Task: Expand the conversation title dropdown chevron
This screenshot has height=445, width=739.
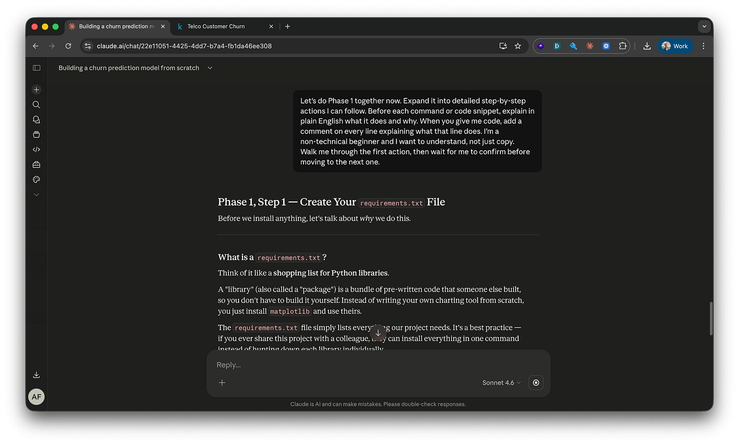Action: tap(210, 67)
